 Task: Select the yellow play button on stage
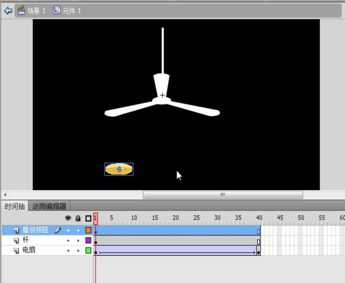coord(119,169)
